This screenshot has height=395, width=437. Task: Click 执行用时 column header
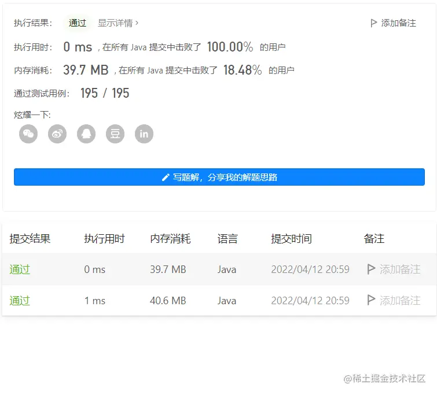(x=105, y=239)
